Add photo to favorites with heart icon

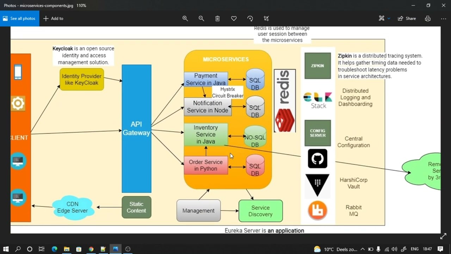pyautogui.click(x=234, y=18)
